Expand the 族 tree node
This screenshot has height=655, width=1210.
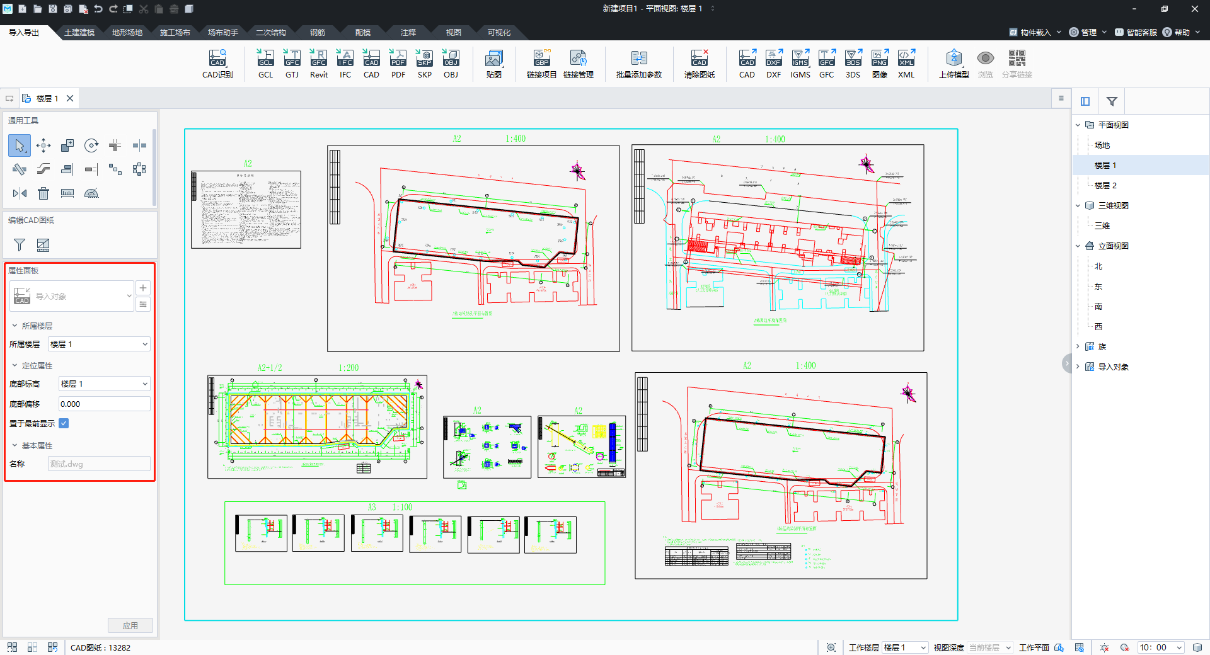point(1078,346)
